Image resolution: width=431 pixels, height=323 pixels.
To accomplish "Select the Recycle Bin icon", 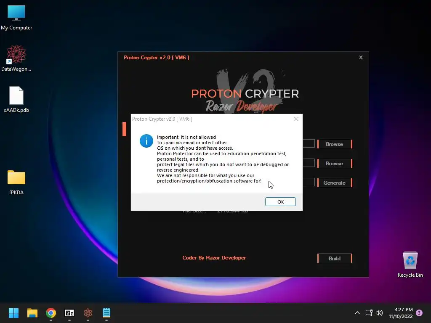I will point(410,265).
